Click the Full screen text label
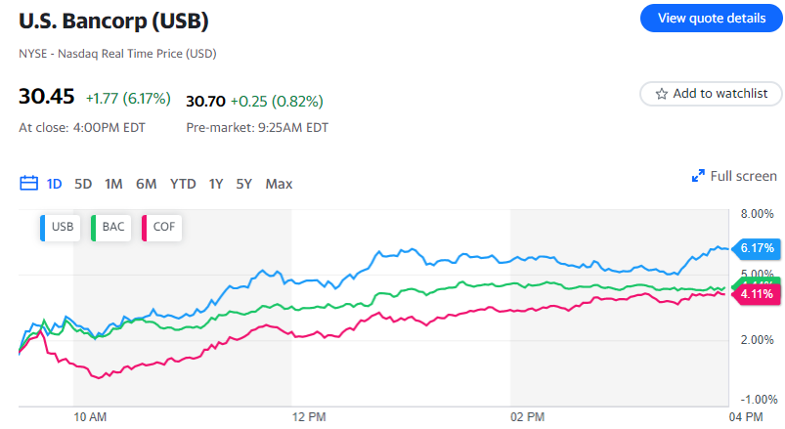The height and width of the screenshot is (429, 785). [x=743, y=176]
